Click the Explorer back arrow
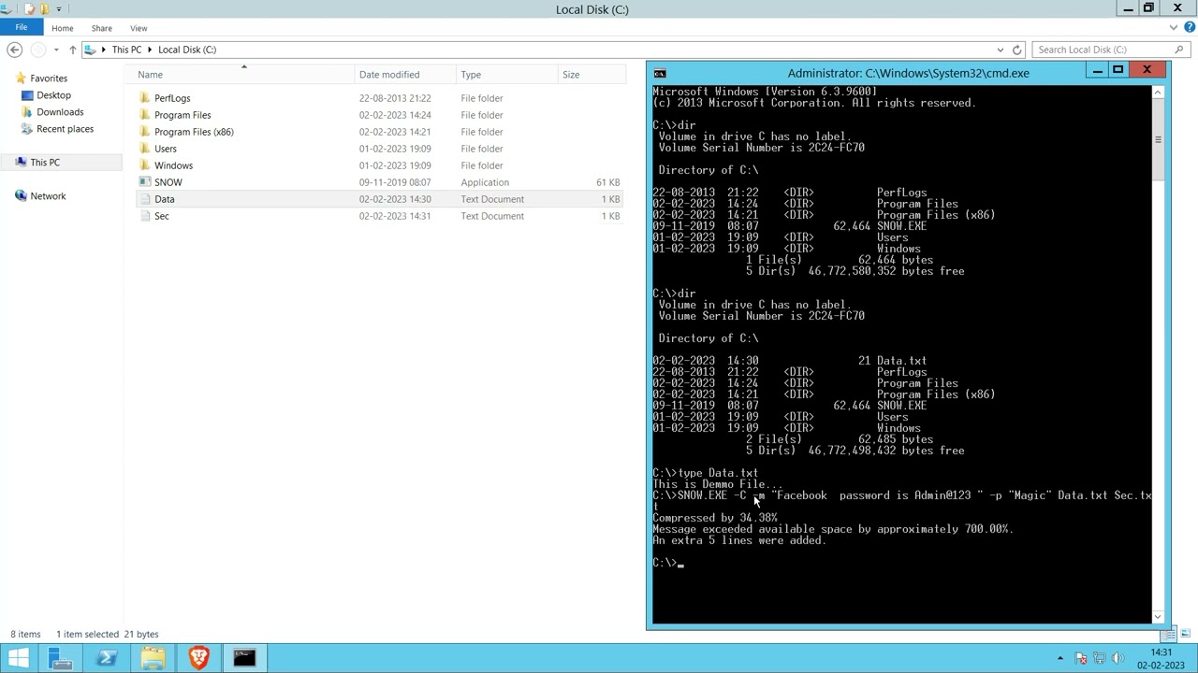The height and width of the screenshot is (673, 1198). coord(14,50)
